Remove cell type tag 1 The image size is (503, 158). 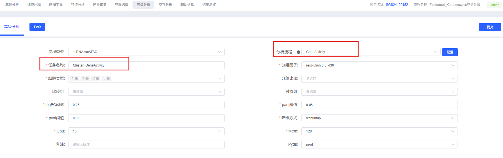[x=76, y=79]
